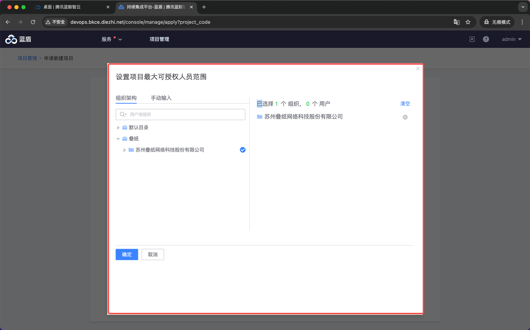Click the 叠纸 briefcase icon
Screen dimensions: 530x330
(125, 139)
